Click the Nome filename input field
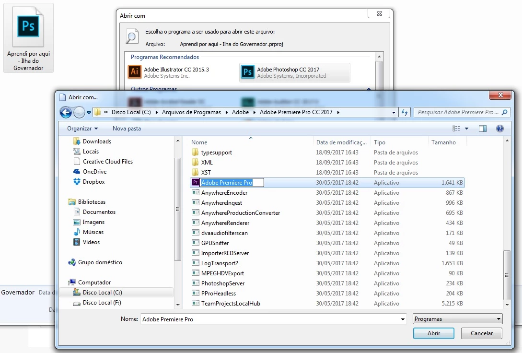 (270, 319)
